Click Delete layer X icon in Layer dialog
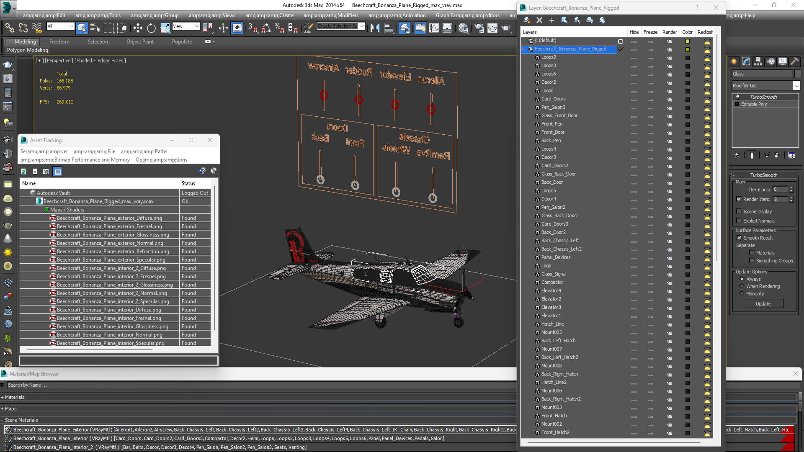The width and height of the screenshot is (804, 452). coord(539,20)
